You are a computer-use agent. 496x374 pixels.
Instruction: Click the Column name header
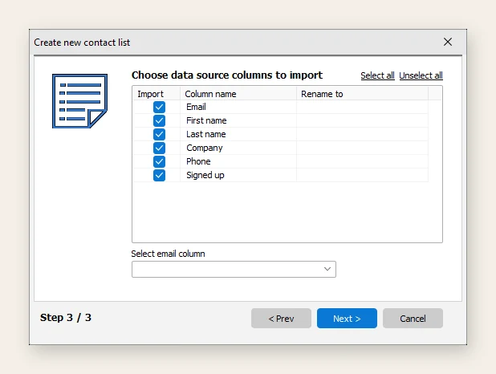click(238, 94)
